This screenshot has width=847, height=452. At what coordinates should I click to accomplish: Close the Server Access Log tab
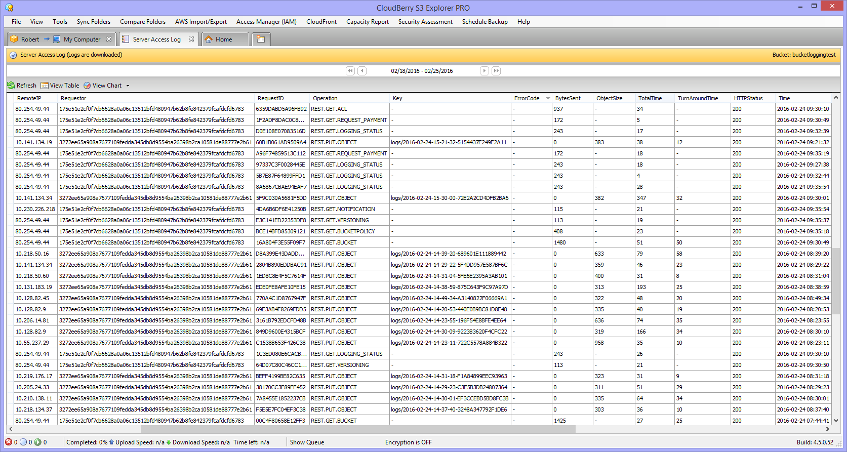191,39
